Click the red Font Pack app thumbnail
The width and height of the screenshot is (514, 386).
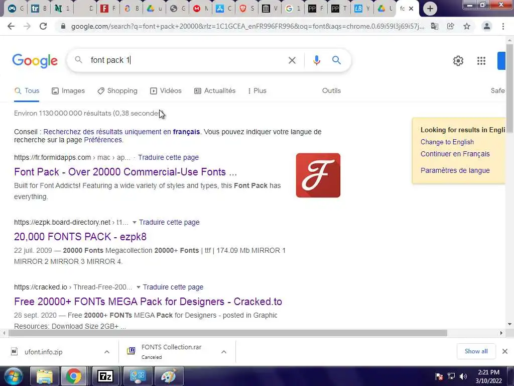coord(318,175)
